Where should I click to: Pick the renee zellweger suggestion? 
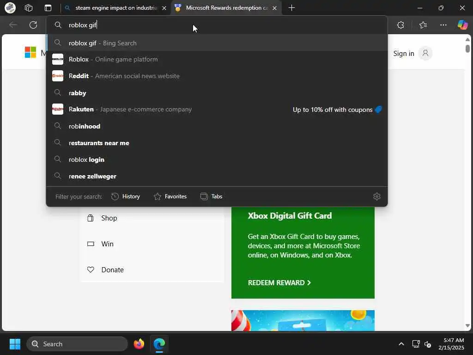[217, 176]
